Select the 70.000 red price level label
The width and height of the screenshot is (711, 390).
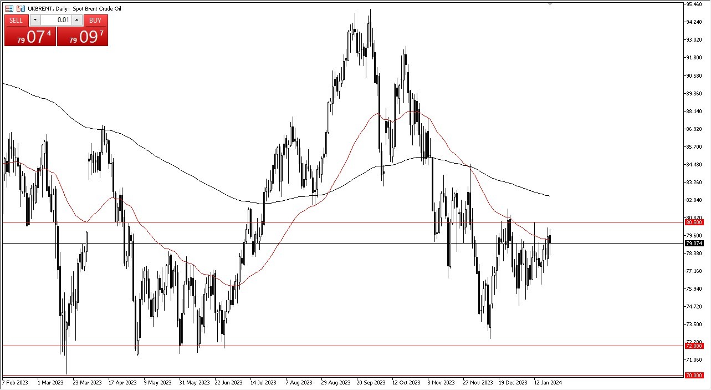[694, 375]
